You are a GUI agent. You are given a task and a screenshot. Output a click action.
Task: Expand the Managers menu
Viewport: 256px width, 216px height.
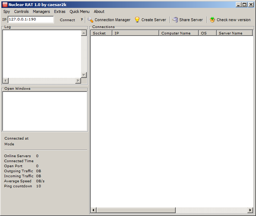click(x=41, y=11)
